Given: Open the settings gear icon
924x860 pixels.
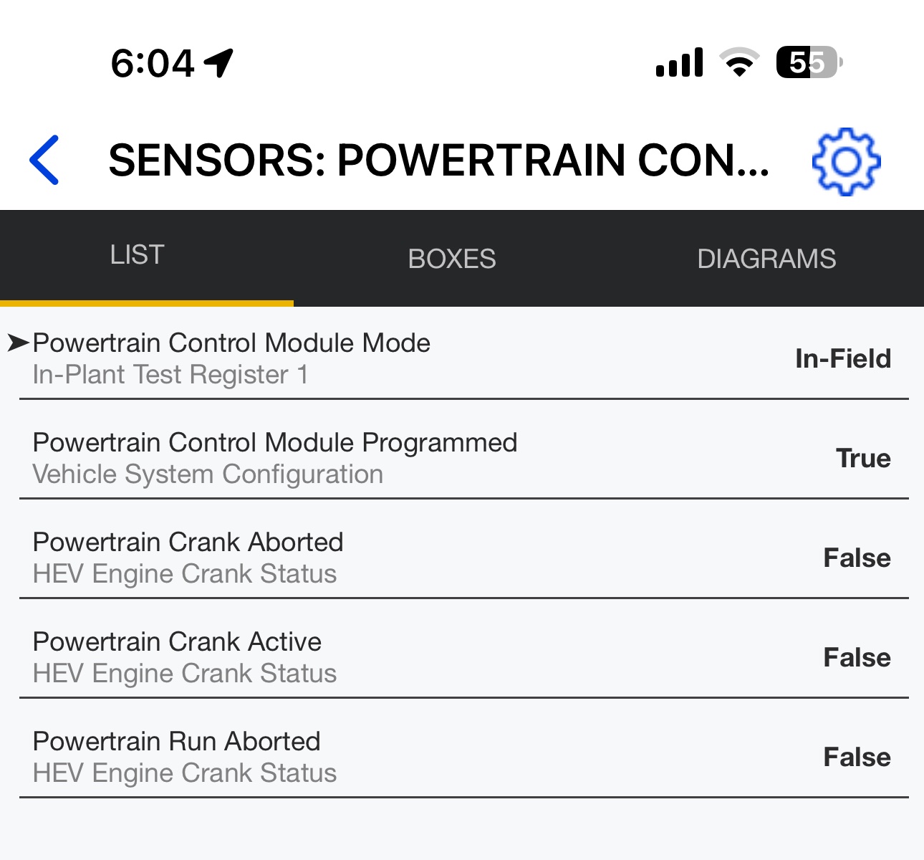Looking at the screenshot, I should [846, 161].
